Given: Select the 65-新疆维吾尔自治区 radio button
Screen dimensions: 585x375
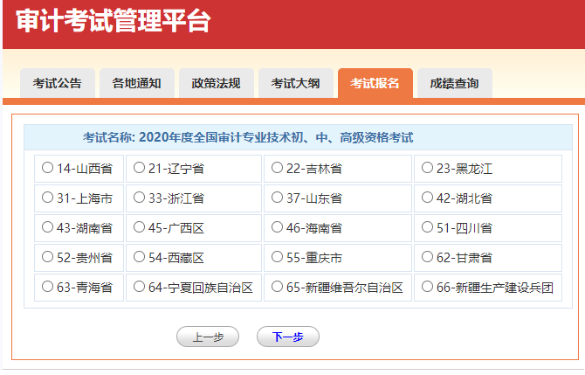Looking at the screenshot, I should click(277, 287).
